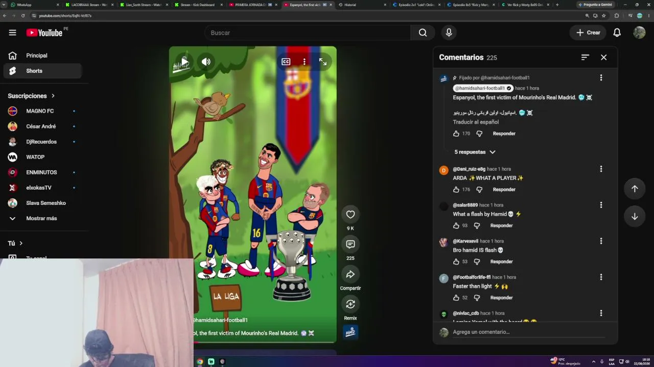Go to the YouTube home logo
The image size is (654, 367).
[44, 33]
